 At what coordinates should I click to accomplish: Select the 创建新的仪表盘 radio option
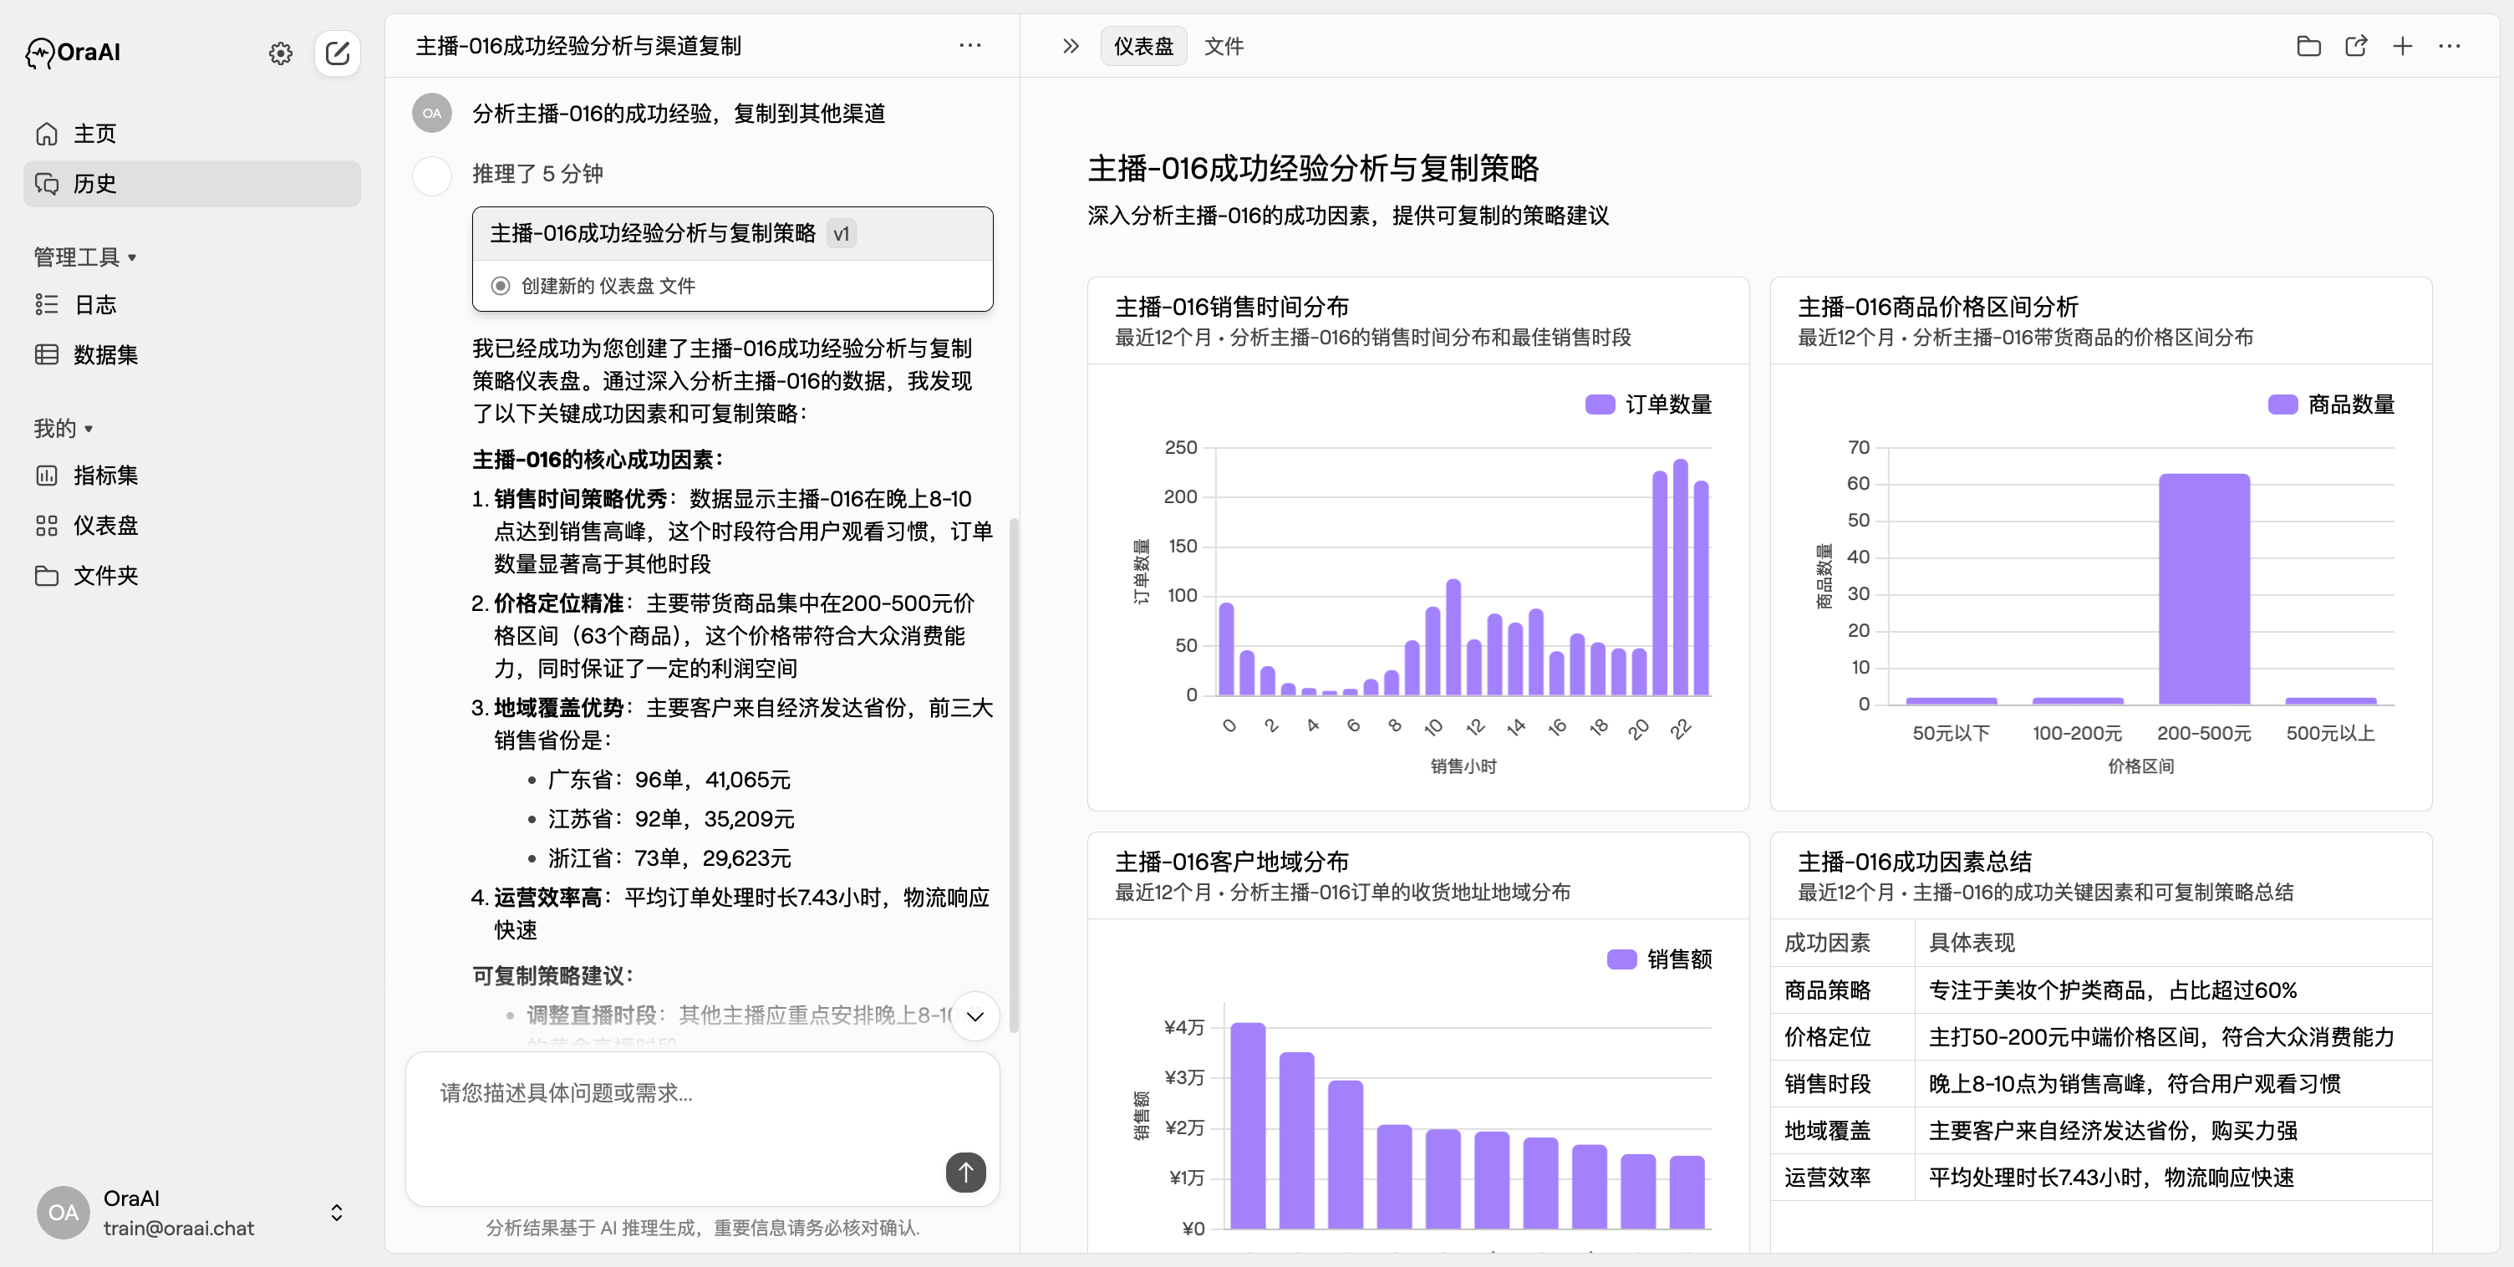pyautogui.click(x=501, y=285)
